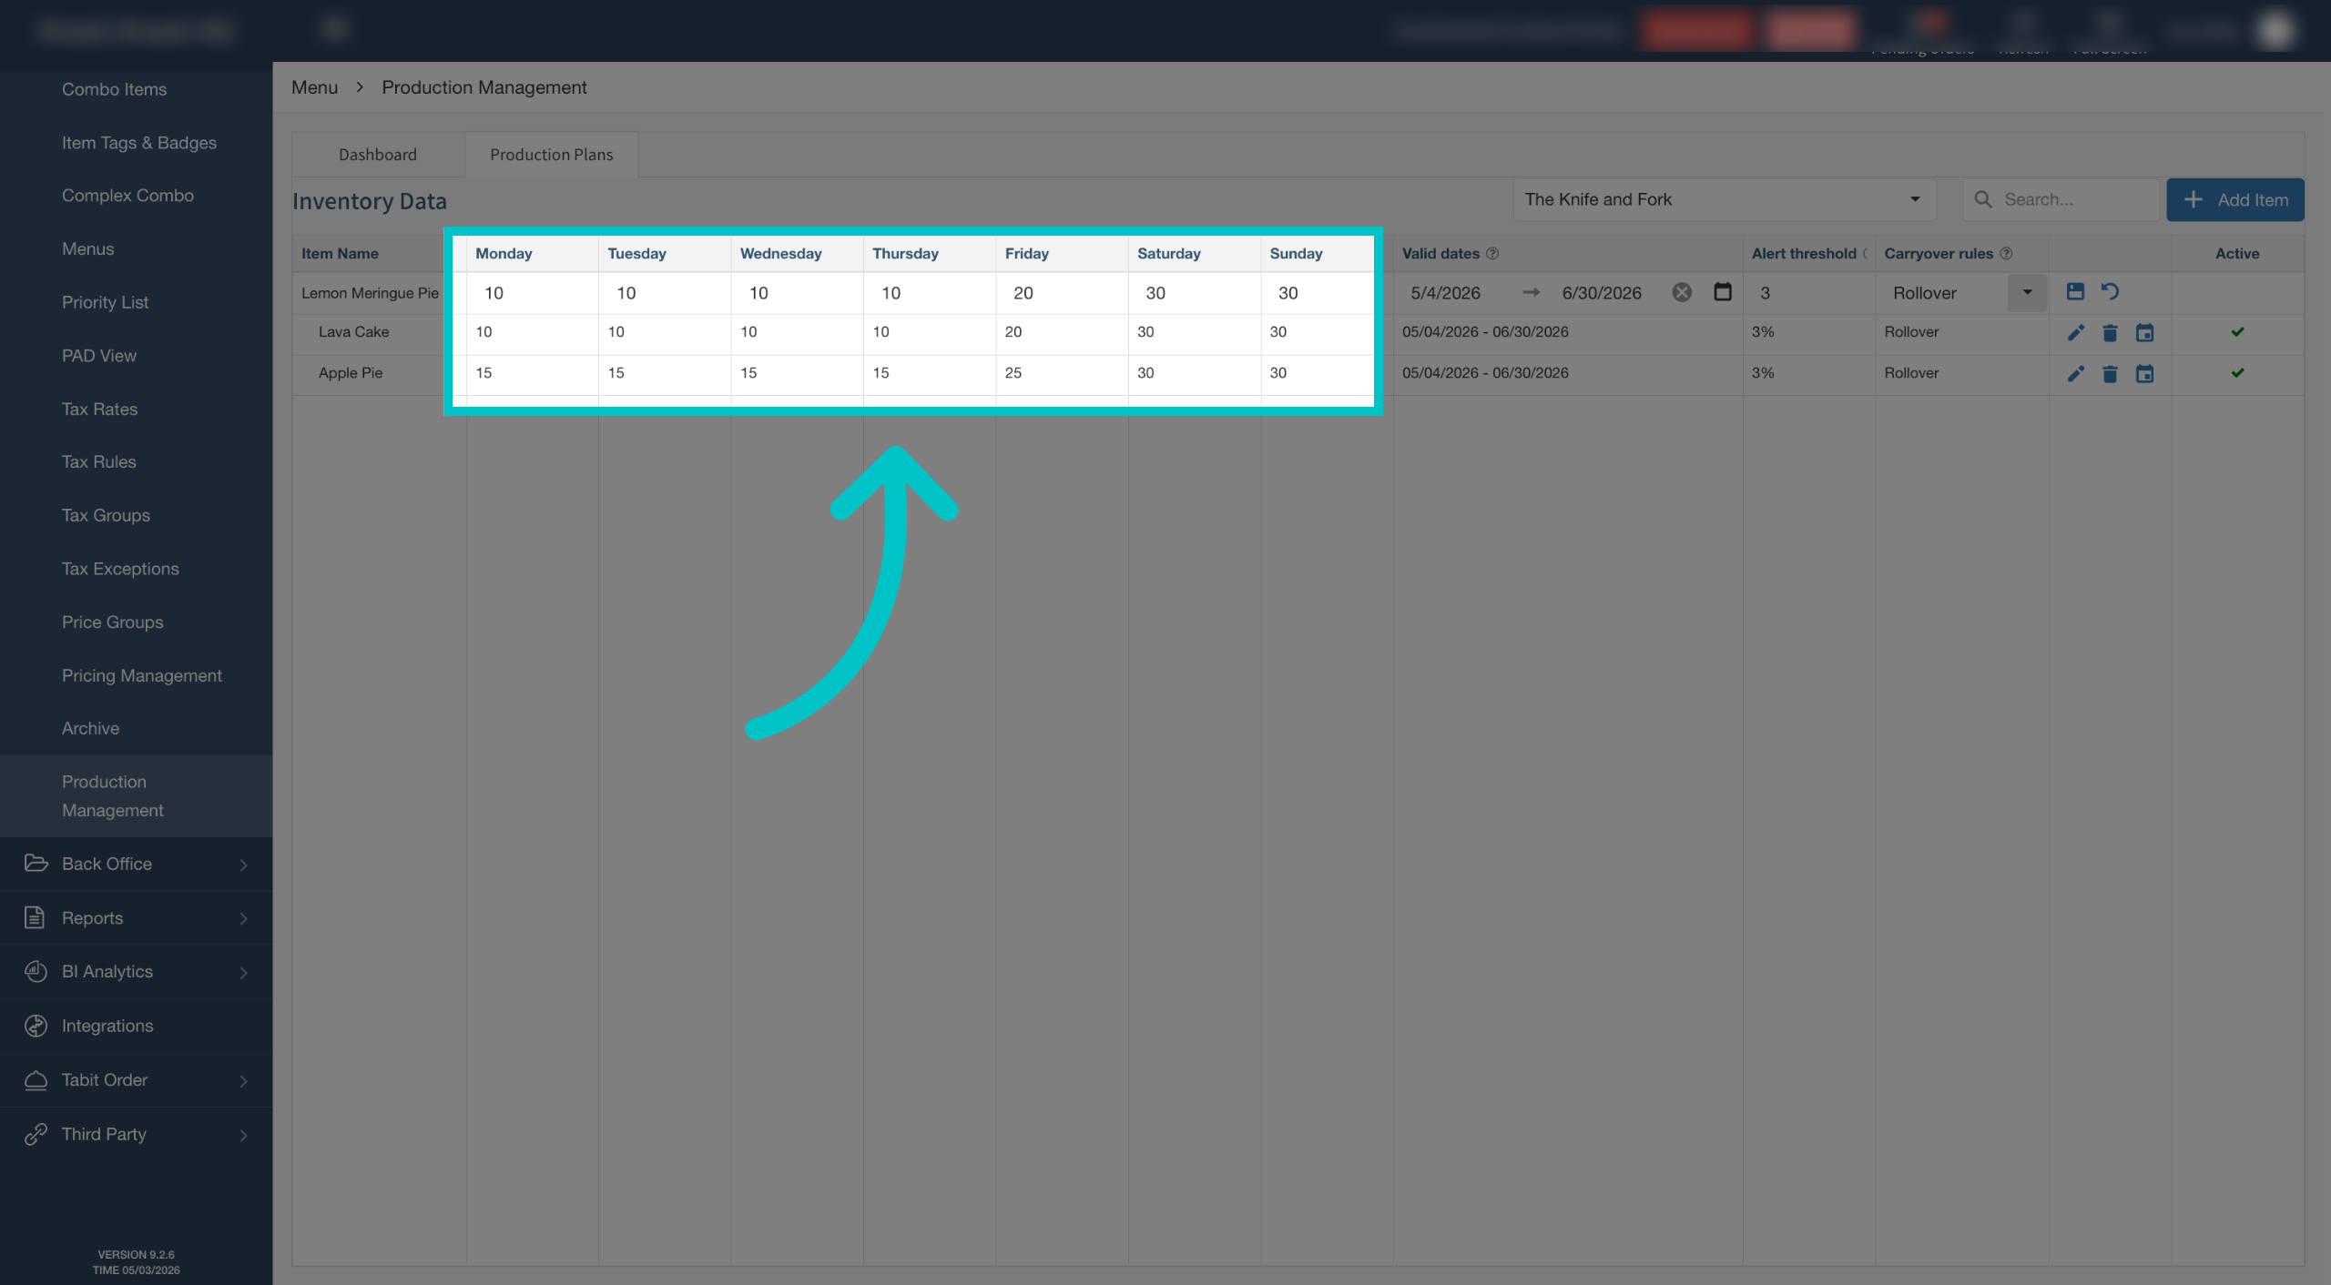Image resolution: width=2331 pixels, height=1285 pixels.
Task: Click the Reports document icon
Action: (35, 917)
